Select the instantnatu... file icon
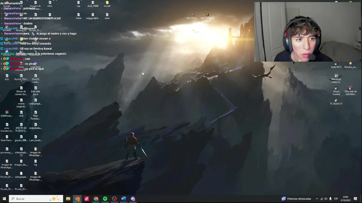The height and width of the screenshot is (203, 362). 35,126
